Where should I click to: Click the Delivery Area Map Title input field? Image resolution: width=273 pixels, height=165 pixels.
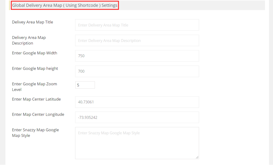pyautogui.click(x=137, y=25)
